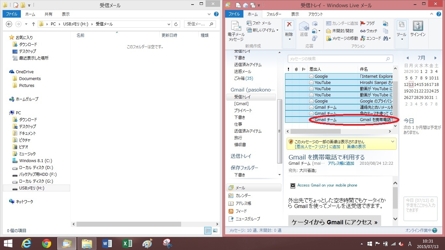The width and height of the screenshot is (445, 250).
Task: Open 共有 tab in Explorer window
Action: coord(48,14)
